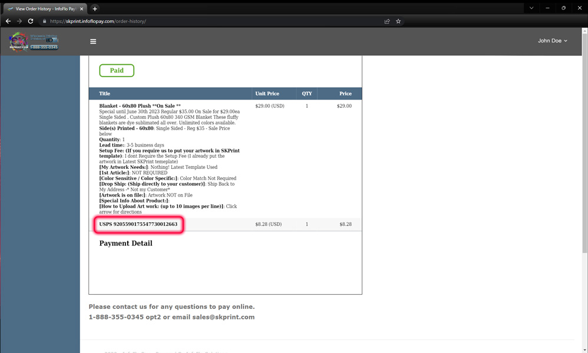Viewport: 588px width, 353px height.
Task: Click the Price column header
Action: pos(346,94)
